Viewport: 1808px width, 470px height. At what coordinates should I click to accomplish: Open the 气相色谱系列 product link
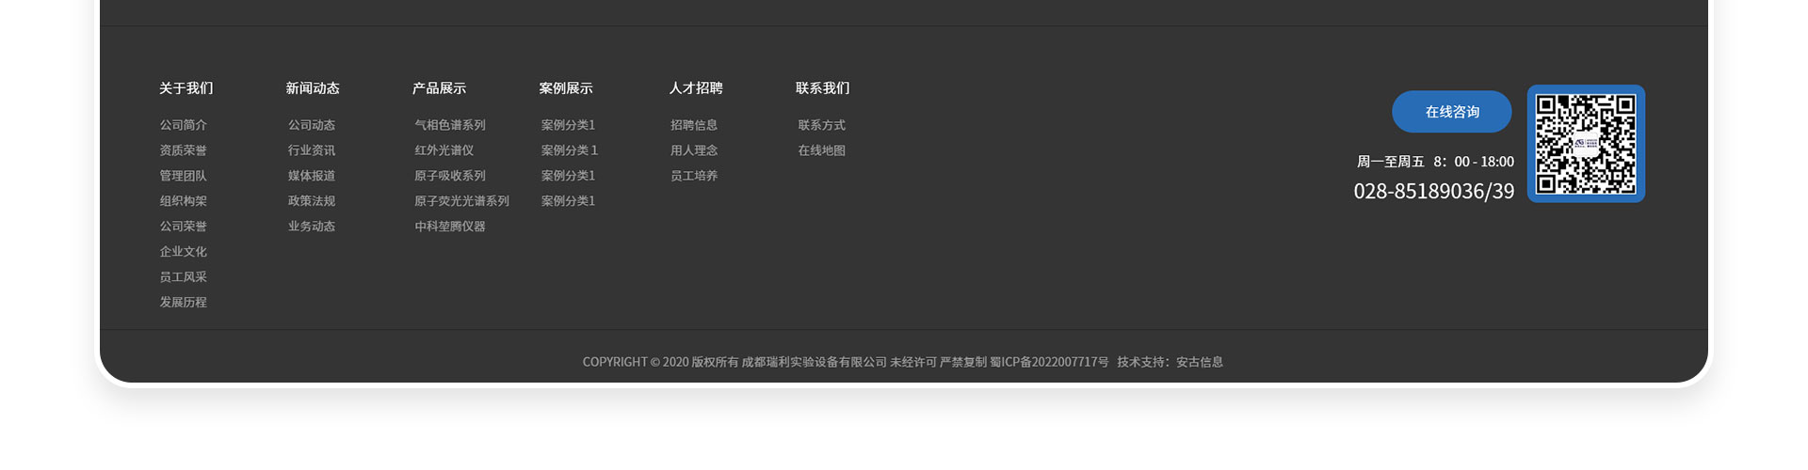click(450, 125)
